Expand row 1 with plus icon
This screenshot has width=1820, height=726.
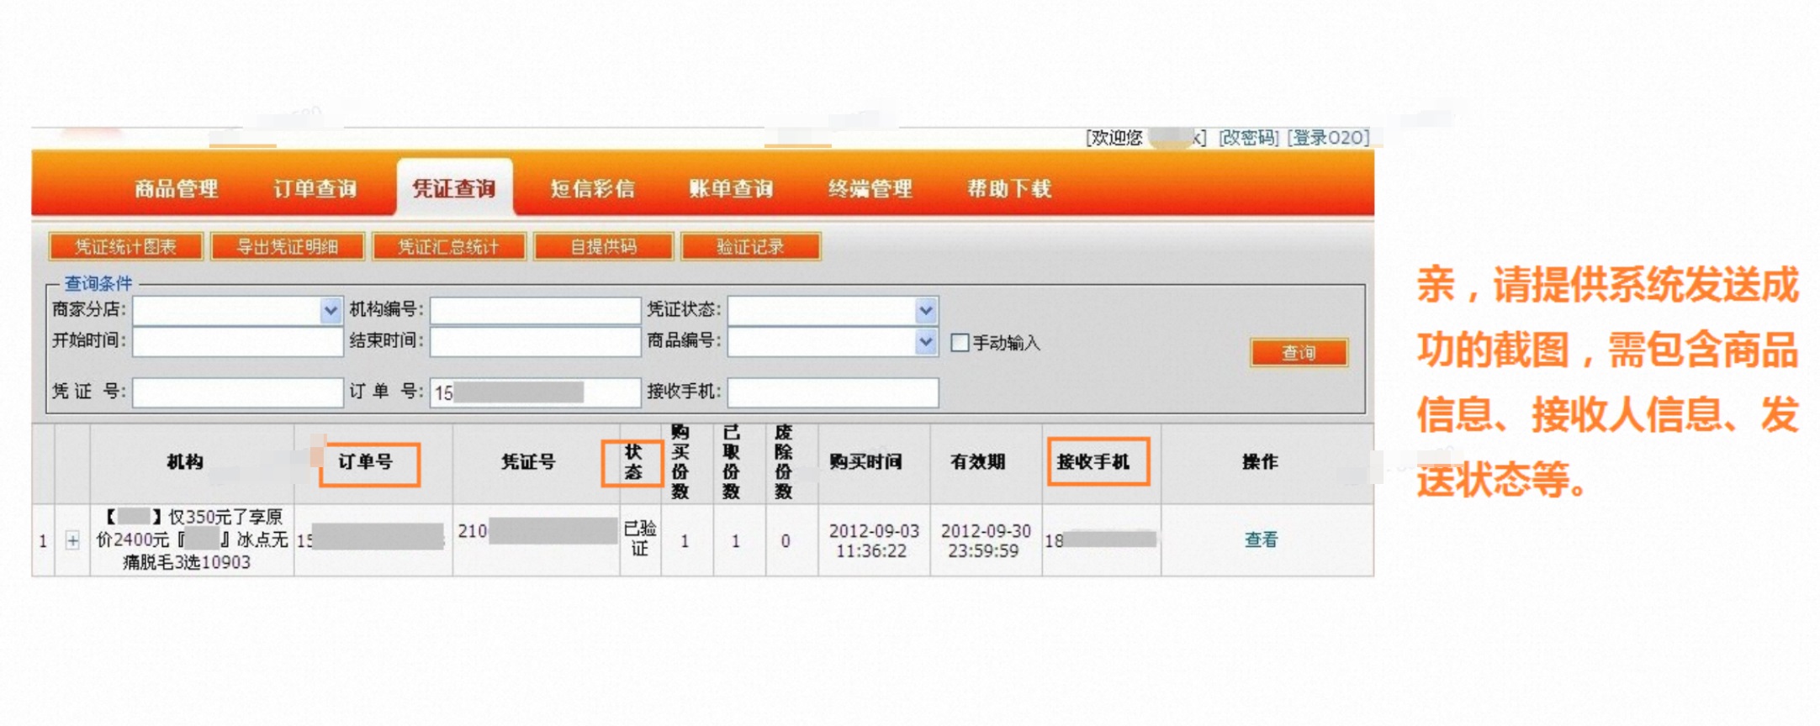(x=73, y=540)
